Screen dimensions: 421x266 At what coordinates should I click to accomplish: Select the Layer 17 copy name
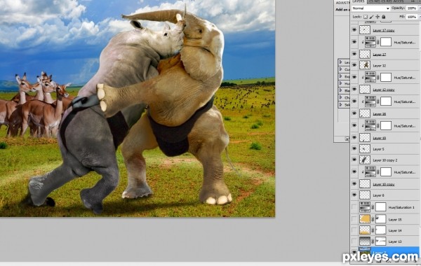coord(384,30)
